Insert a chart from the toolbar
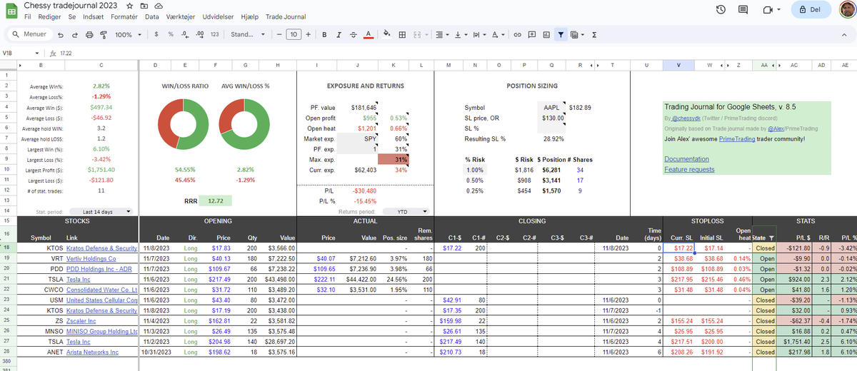Image resolution: width=857 pixels, height=371 pixels. coord(546,34)
